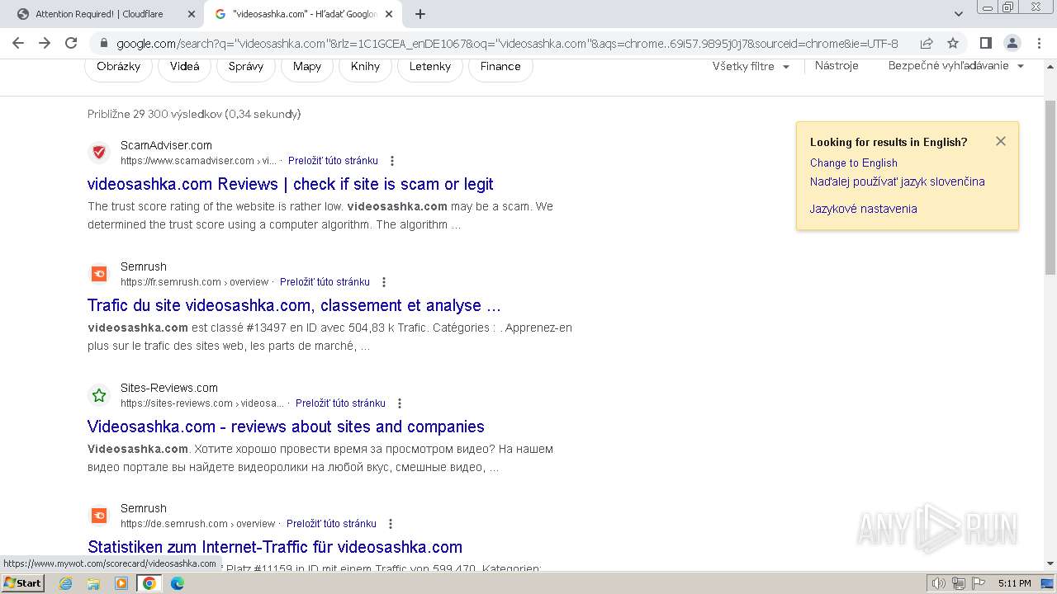Open the Videosashka.com reviews about sites result

pos(286,427)
